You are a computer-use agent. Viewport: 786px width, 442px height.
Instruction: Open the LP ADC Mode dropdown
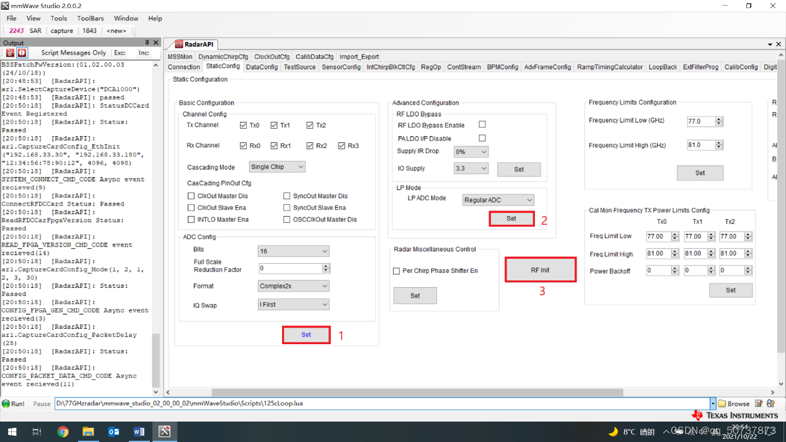point(498,200)
